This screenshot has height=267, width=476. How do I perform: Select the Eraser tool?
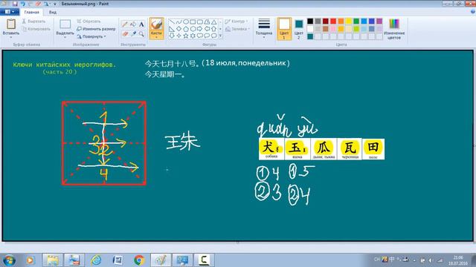pos(125,34)
